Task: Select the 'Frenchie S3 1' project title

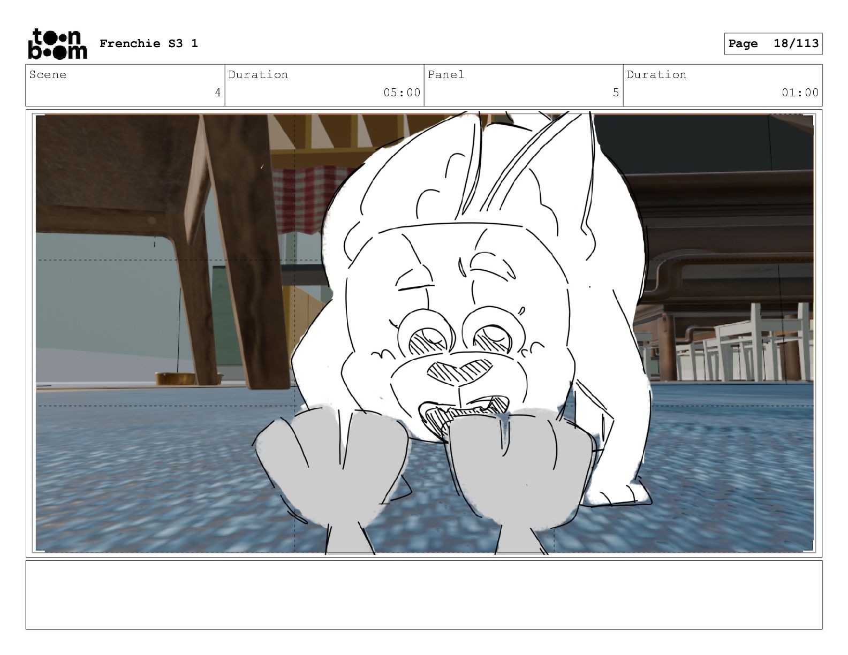Action: click(149, 43)
